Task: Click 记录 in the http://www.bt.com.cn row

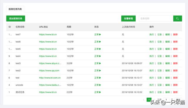Action: pyautogui.click(x=160, y=78)
